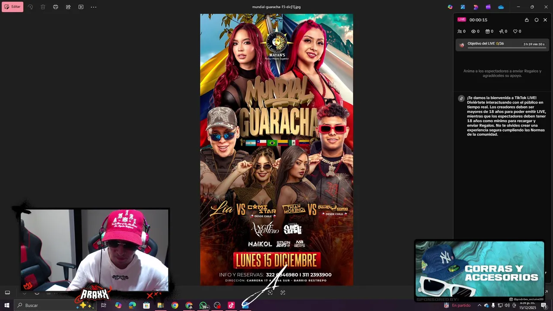Click the full screen icon below poster

(x=283, y=292)
